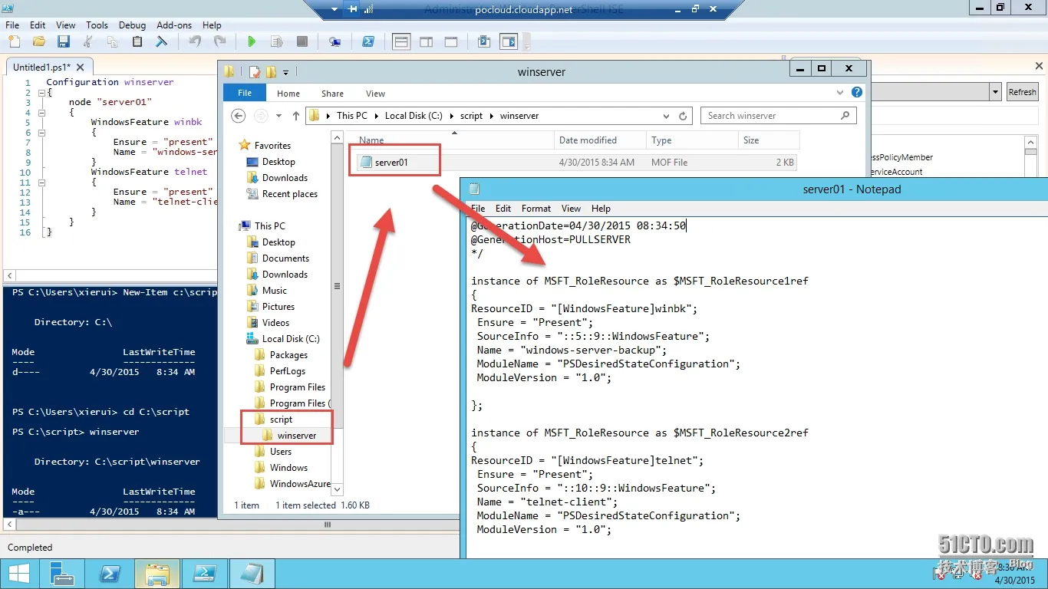Run the script with the green play icon

pyautogui.click(x=252, y=41)
